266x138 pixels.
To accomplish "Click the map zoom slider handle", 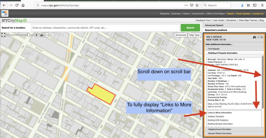I will pyautogui.click(x=29, y=35).
